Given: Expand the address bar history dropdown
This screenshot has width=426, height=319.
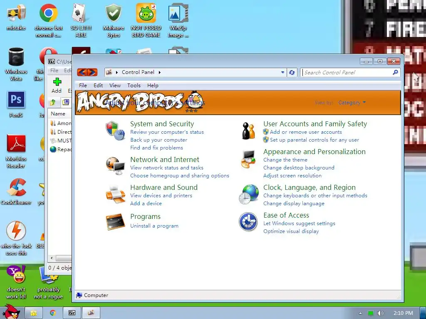Looking at the screenshot, I should (282, 72).
